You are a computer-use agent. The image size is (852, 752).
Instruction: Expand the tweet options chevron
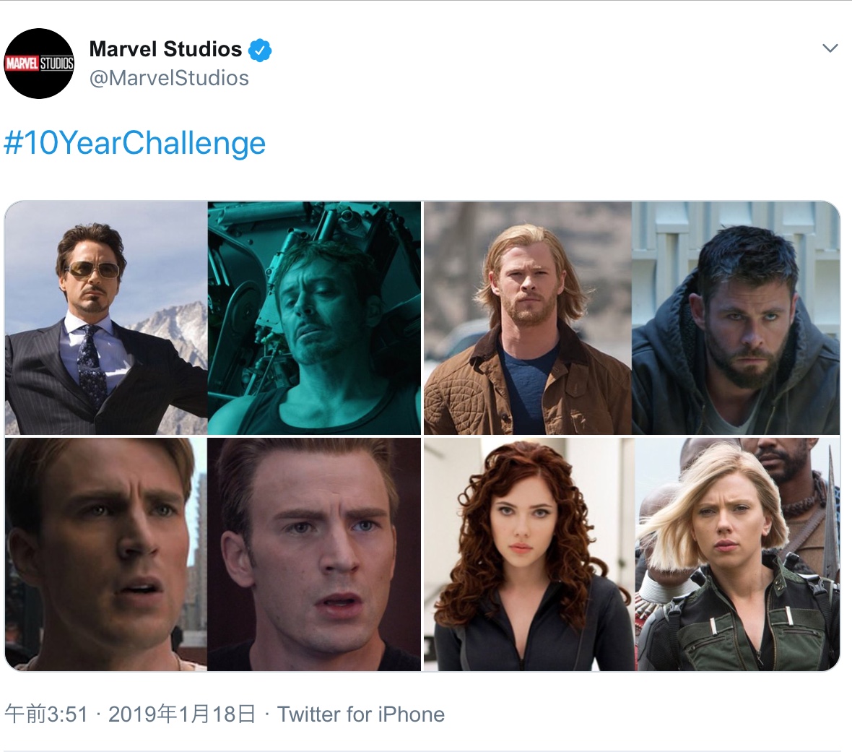coord(830,48)
